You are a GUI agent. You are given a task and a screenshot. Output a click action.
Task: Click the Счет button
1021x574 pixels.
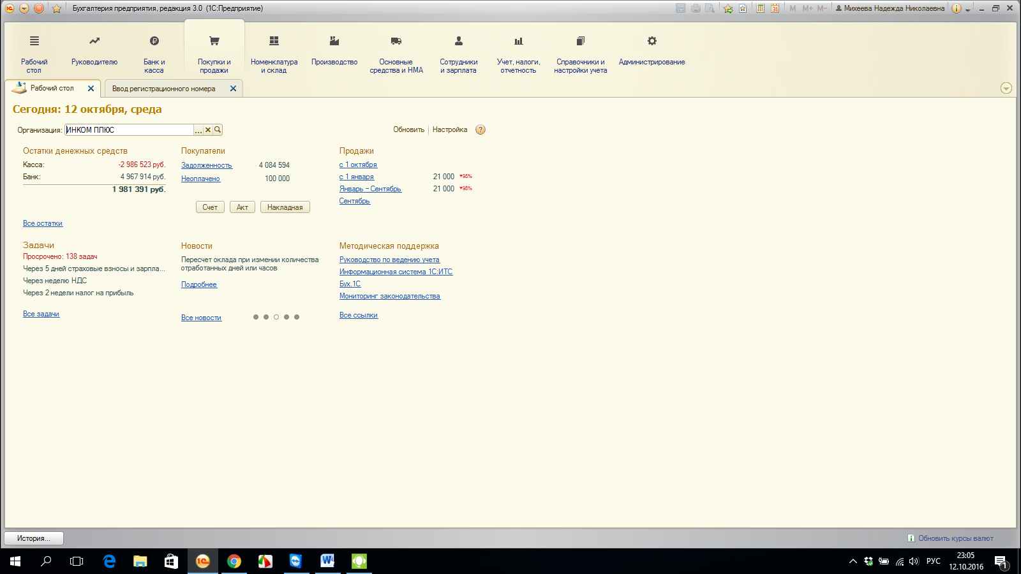pos(210,207)
